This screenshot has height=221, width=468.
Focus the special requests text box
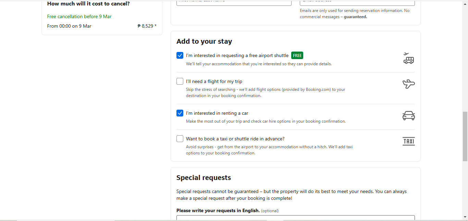(295, 218)
